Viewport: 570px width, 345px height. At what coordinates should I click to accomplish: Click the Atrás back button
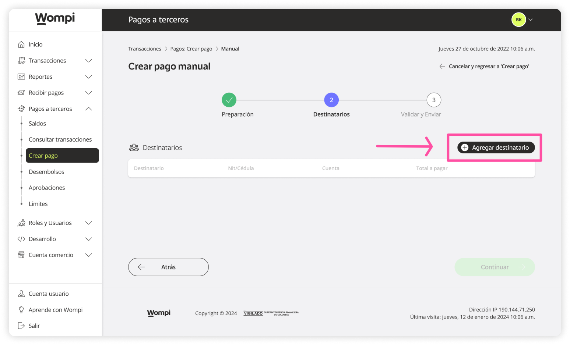click(168, 267)
